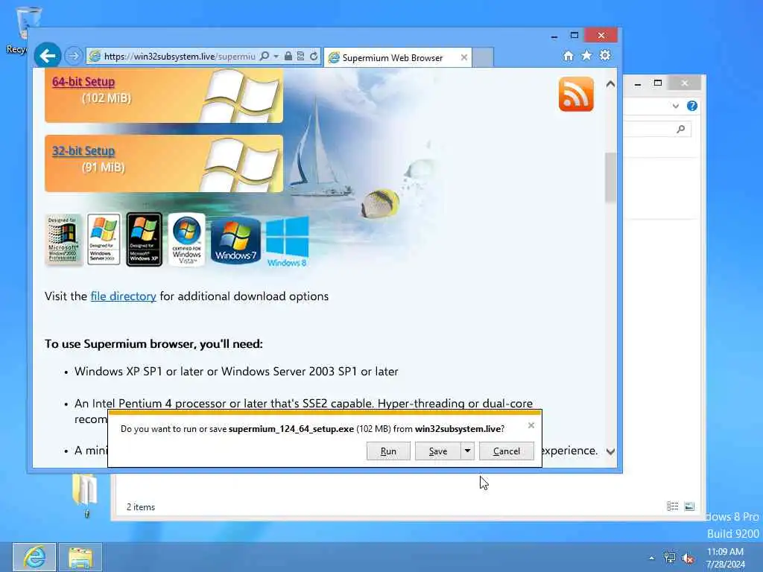Refresh the page with the reload icon
The image size is (763, 572).
[x=314, y=56]
